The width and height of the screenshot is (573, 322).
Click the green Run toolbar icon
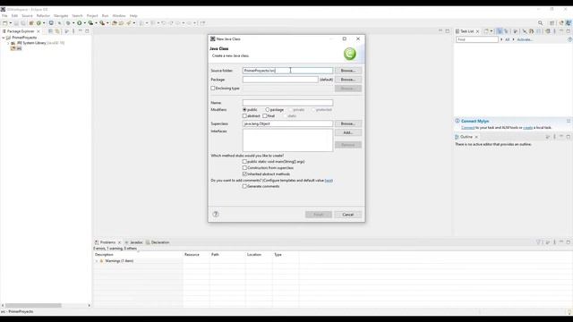80,23
